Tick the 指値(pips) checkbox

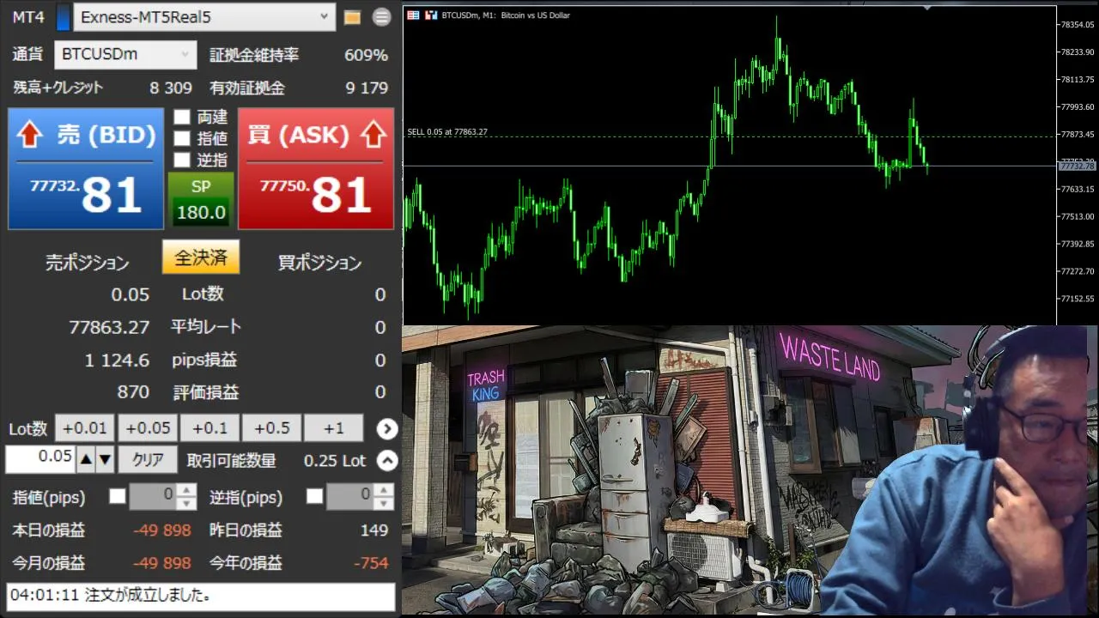(118, 496)
